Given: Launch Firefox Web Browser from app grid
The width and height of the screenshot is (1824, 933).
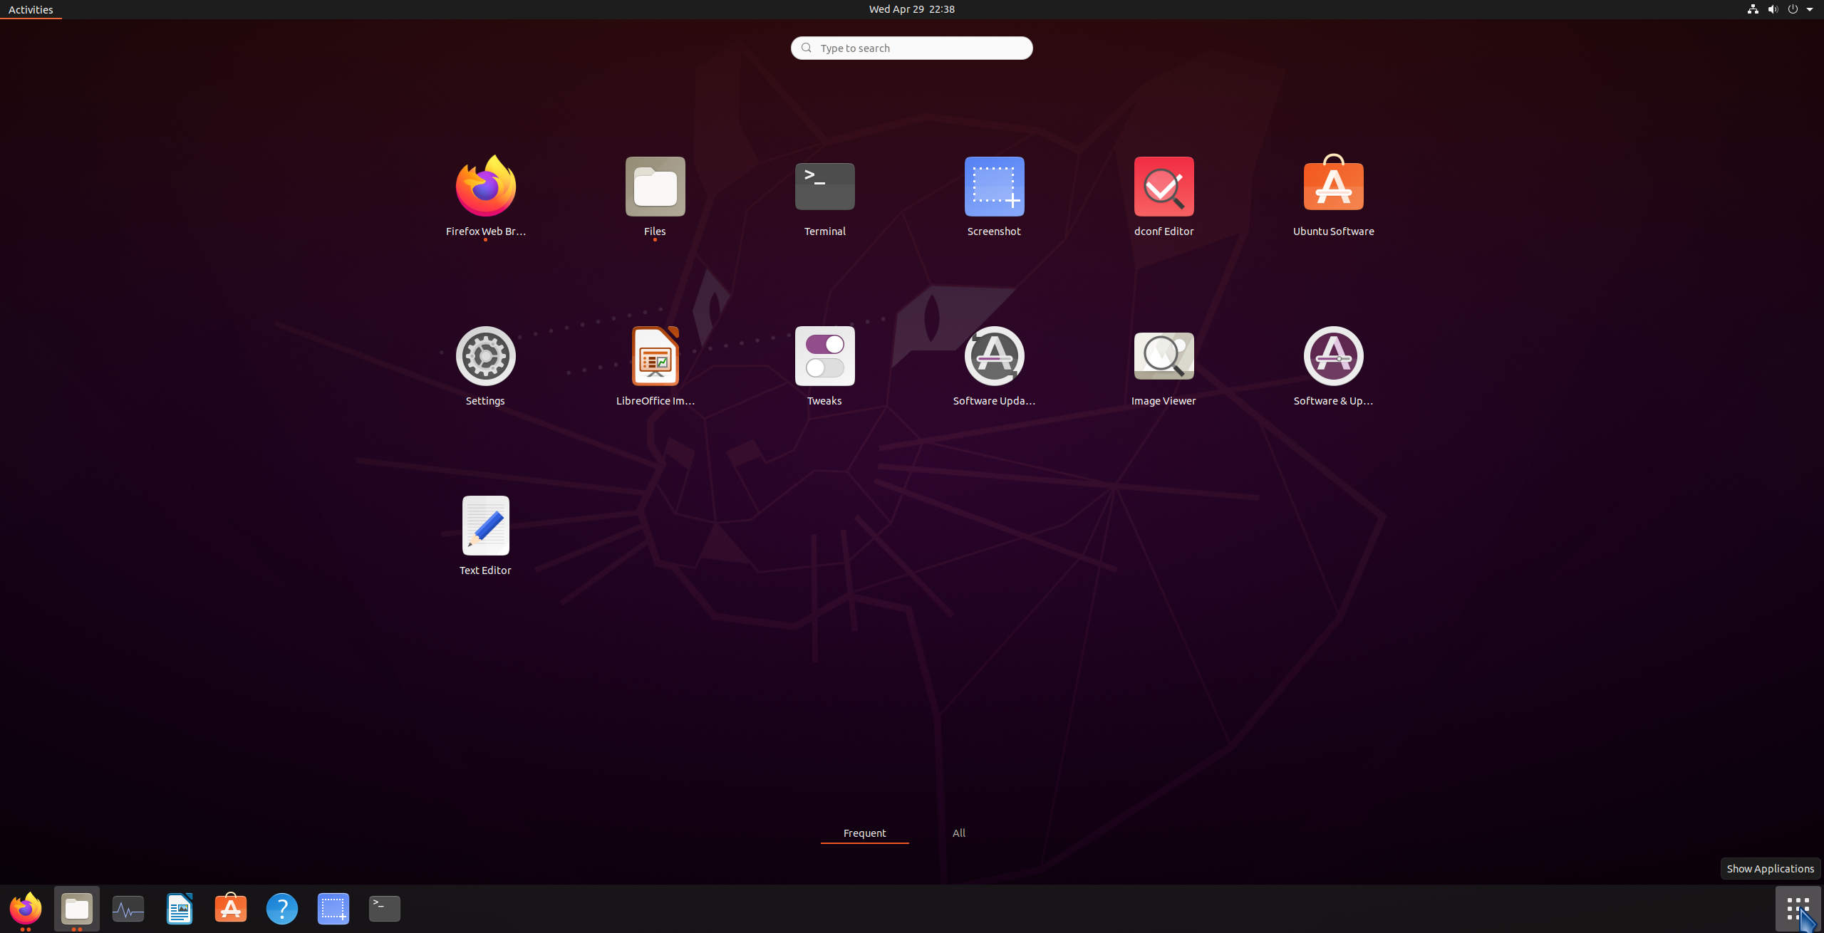Looking at the screenshot, I should tap(485, 187).
